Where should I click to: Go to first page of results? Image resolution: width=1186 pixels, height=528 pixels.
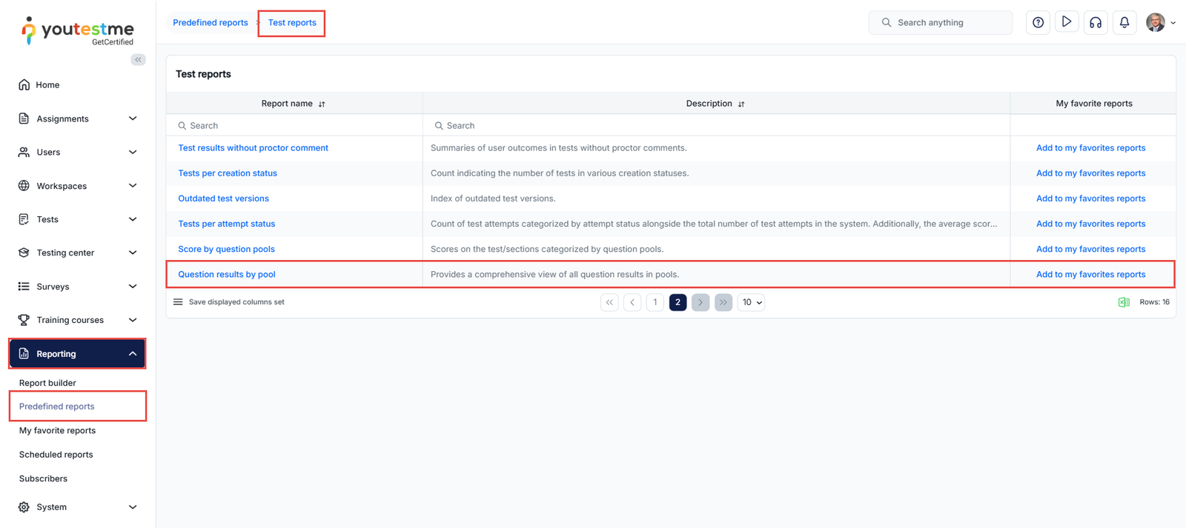pyautogui.click(x=609, y=302)
